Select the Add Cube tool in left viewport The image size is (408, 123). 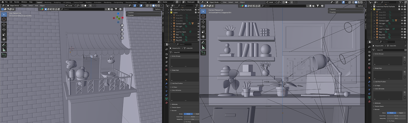4,55
